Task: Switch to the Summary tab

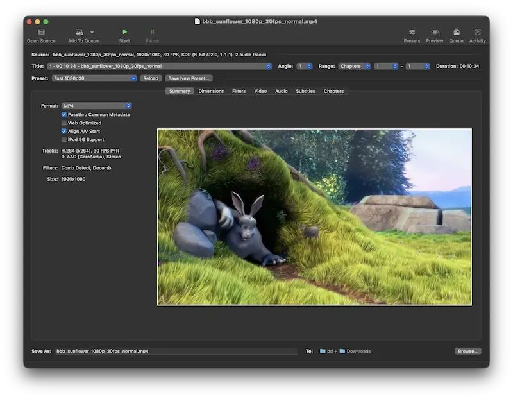Action: 180,91
